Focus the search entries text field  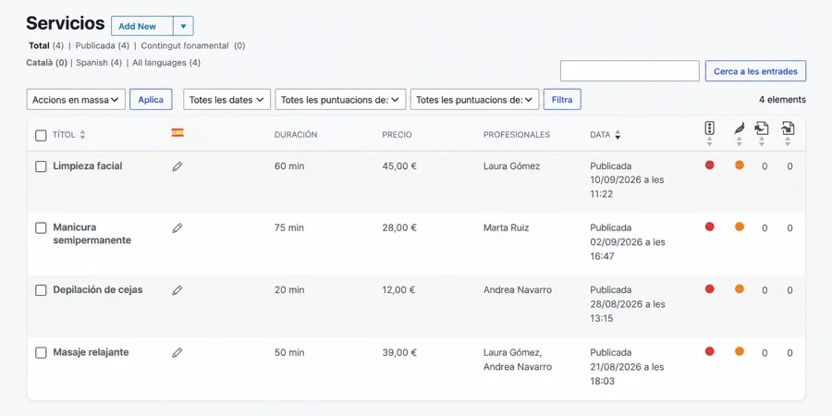click(630, 71)
